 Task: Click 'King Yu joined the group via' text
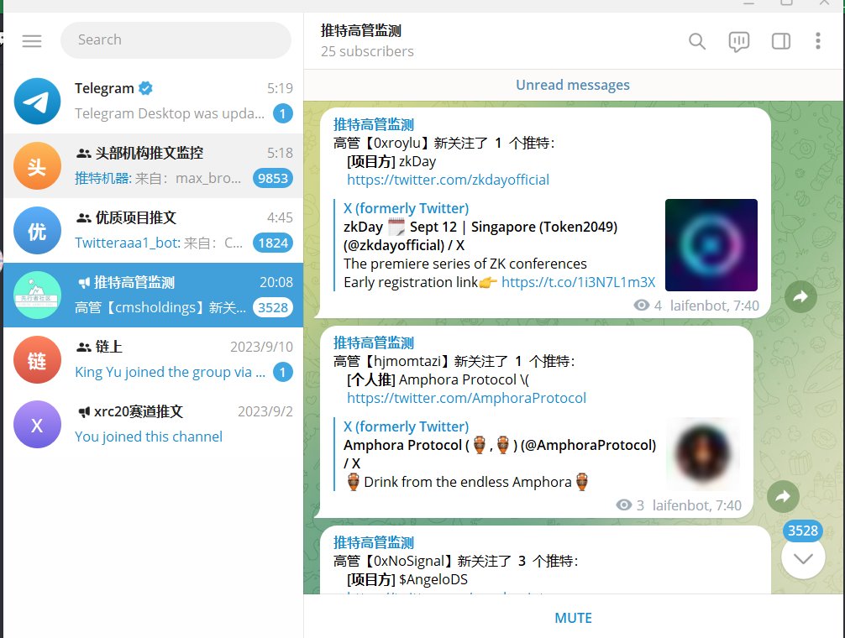[x=163, y=372]
